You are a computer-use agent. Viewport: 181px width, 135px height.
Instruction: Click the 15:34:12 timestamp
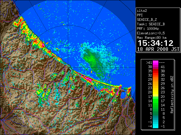click(156, 43)
